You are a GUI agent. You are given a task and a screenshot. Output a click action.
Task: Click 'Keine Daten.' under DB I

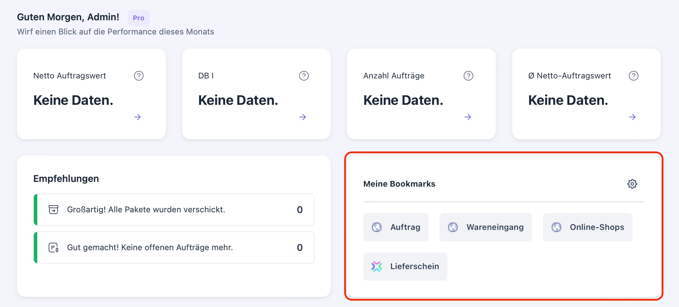[x=238, y=100]
